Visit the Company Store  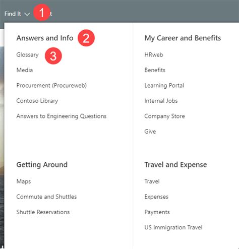pos(165,116)
